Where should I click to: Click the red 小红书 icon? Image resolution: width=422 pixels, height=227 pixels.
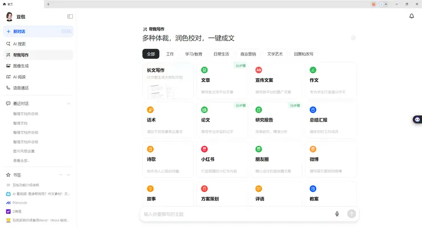[204, 149]
